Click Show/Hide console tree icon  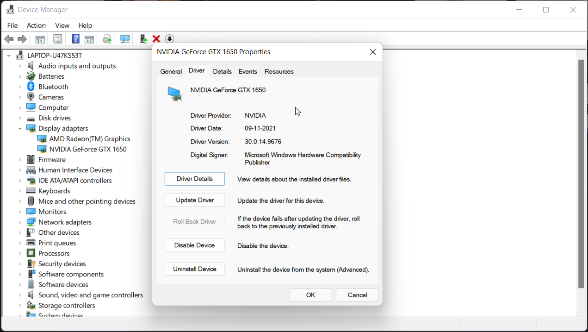click(40, 39)
